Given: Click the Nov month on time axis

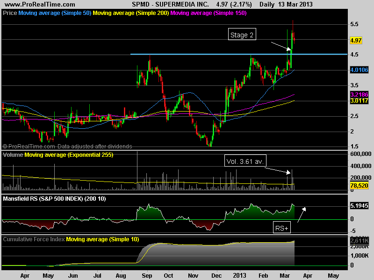Looking at the screenshot, I should pos(193,276).
